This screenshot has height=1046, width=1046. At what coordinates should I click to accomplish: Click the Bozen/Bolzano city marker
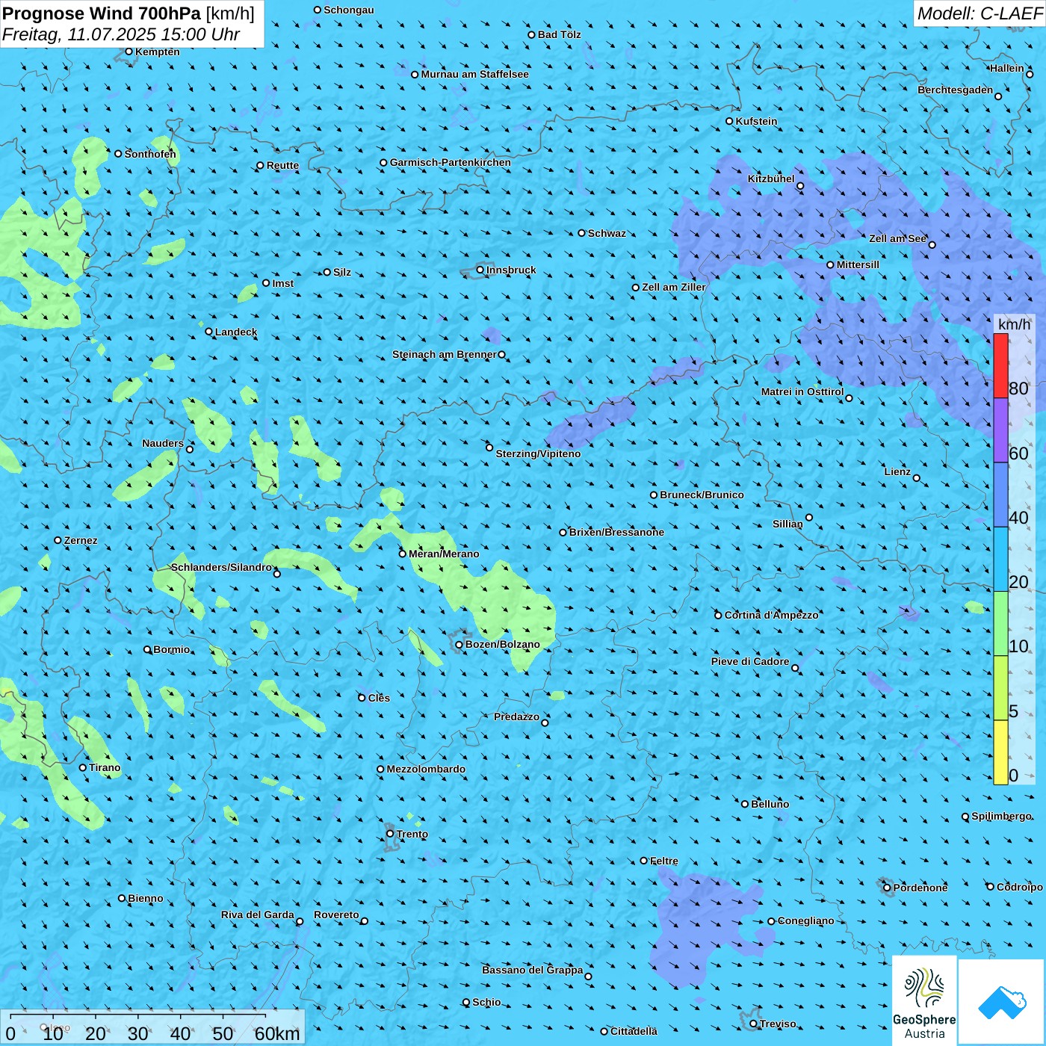click(459, 644)
